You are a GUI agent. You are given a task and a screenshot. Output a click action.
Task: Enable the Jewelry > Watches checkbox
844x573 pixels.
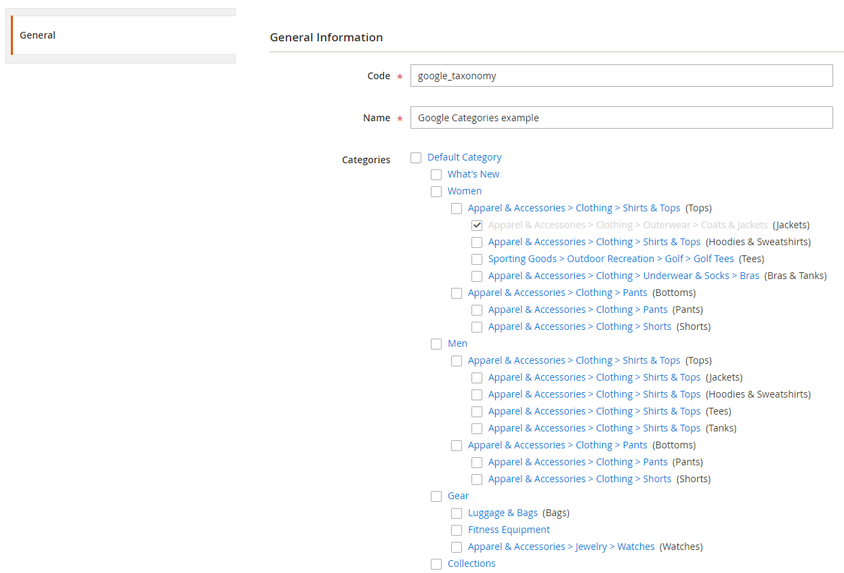coord(457,547)
